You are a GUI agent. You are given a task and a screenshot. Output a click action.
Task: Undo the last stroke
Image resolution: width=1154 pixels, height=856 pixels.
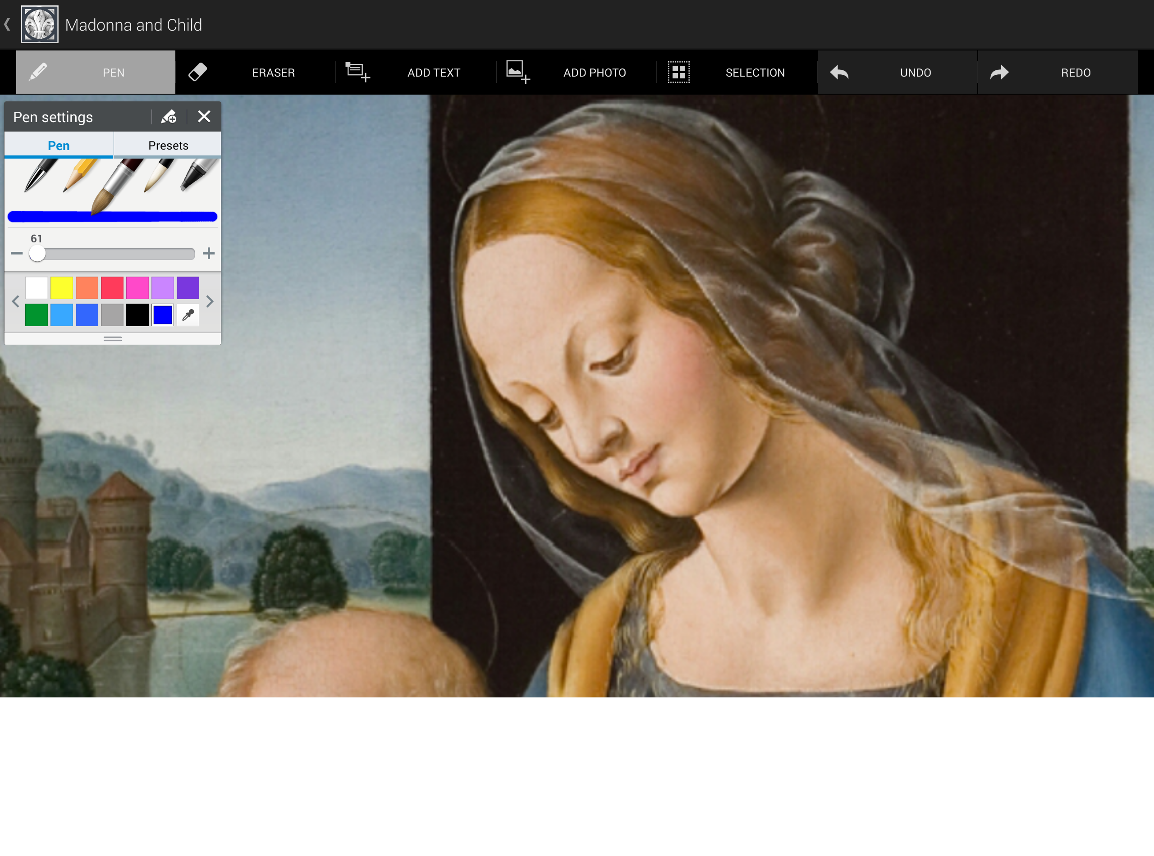point(897,73)
